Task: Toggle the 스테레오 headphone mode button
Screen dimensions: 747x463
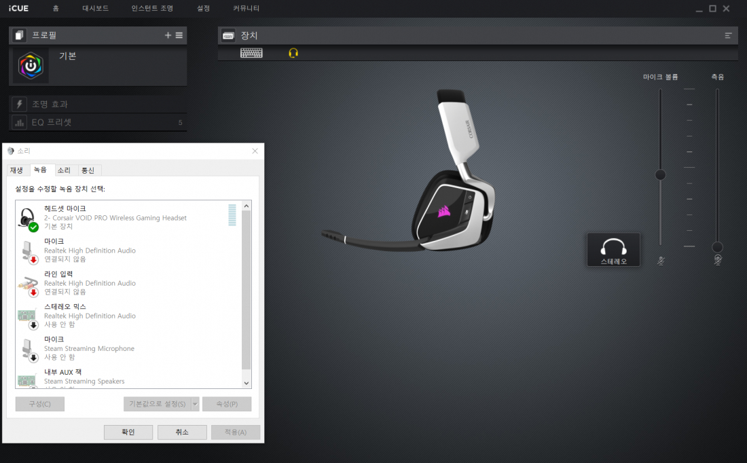Action: point(613,250)
